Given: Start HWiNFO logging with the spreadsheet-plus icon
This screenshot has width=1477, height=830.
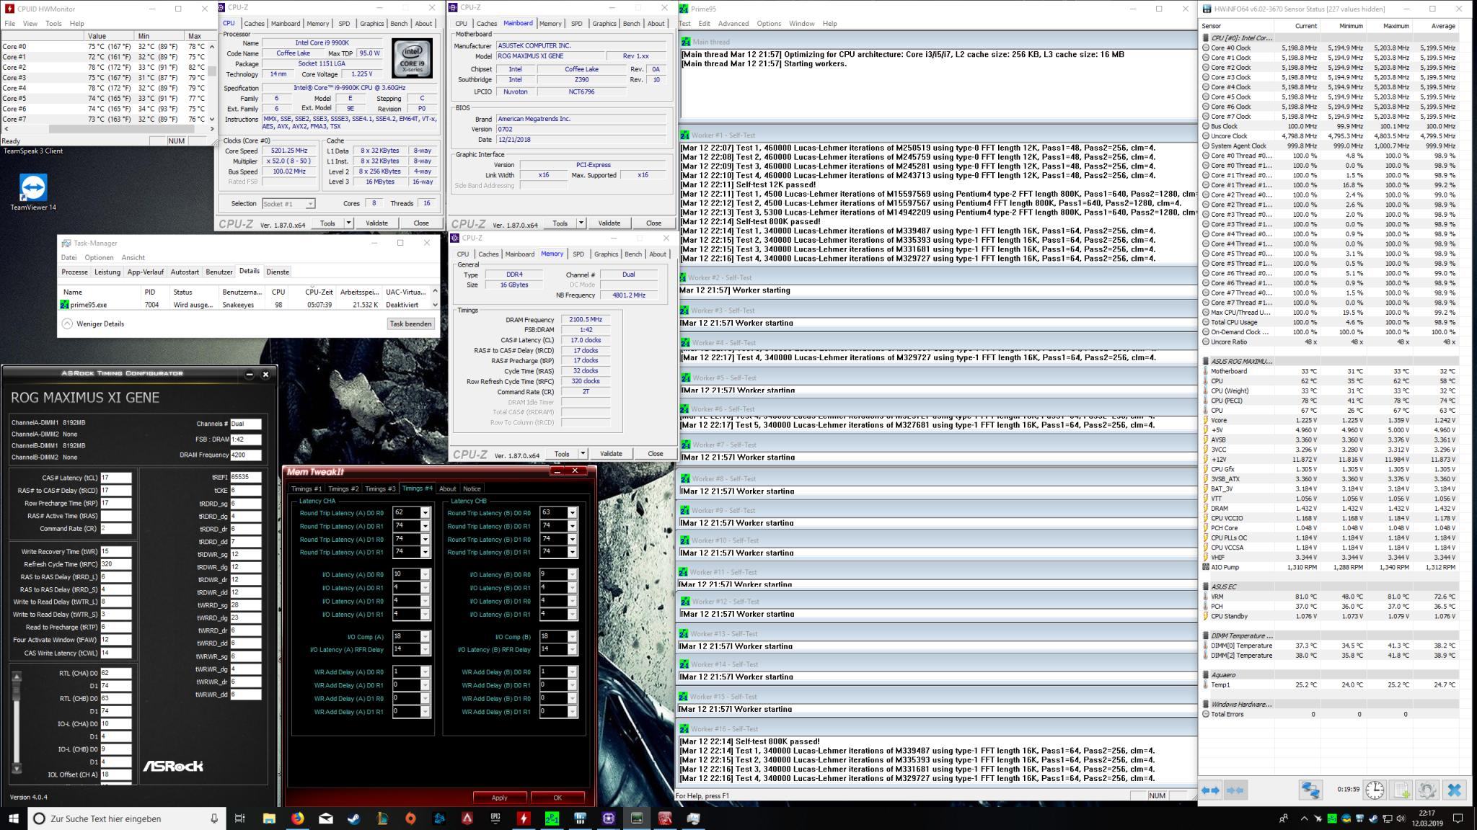Looking at the screenshot, I should tap(1401, 790).
